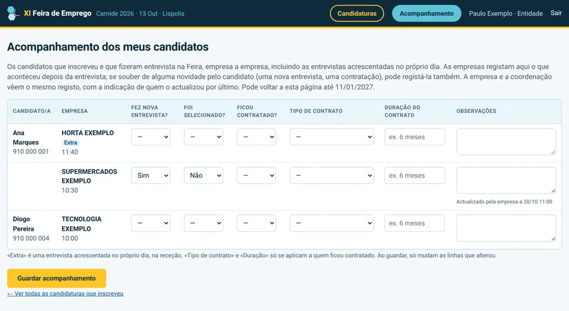Open 'Tipo de contrato' dropdown for Tecnologia Exemplo

(x=332, y=223)
